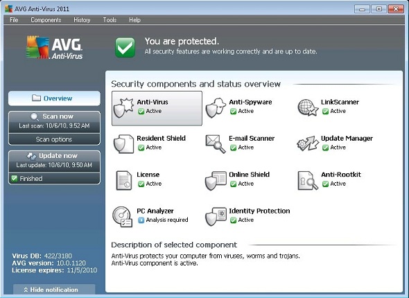Viewport: 409px width, 298px height.
Task: Select the License component label
Action: [148, 175]
